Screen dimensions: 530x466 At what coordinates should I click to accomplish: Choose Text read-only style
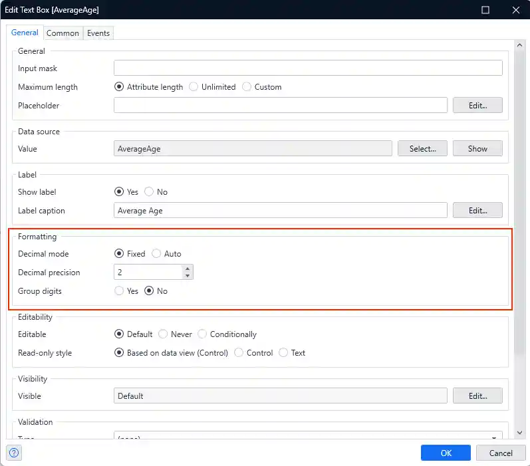coord(283,352)
